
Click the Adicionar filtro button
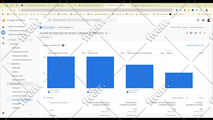pos(46,37)
